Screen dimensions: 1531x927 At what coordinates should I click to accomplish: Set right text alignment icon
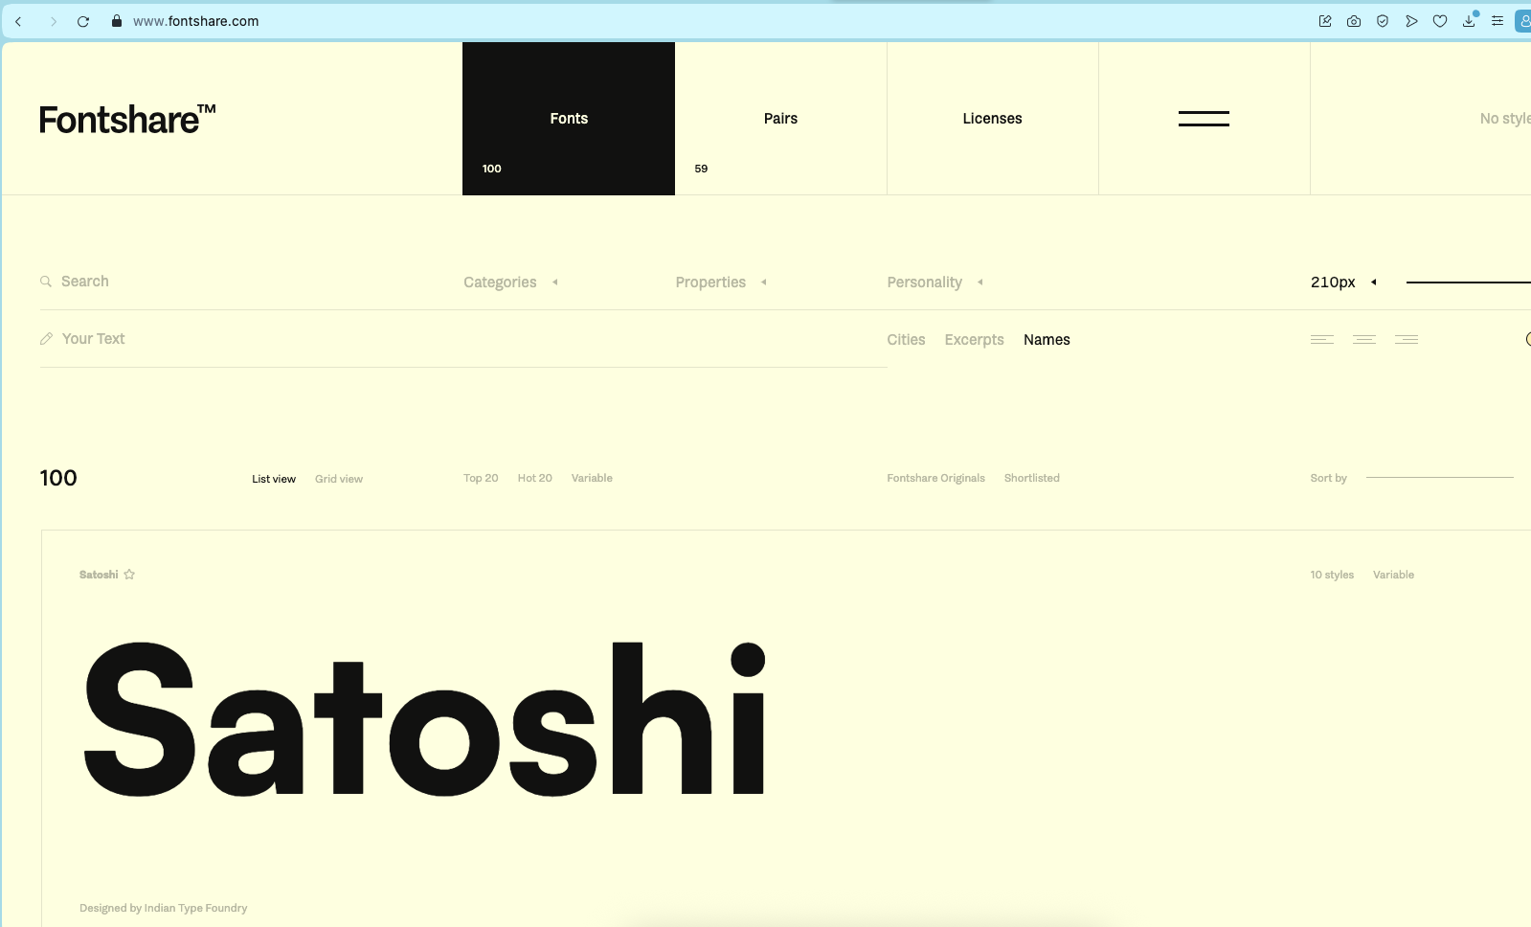click(x=1407, y=339)
